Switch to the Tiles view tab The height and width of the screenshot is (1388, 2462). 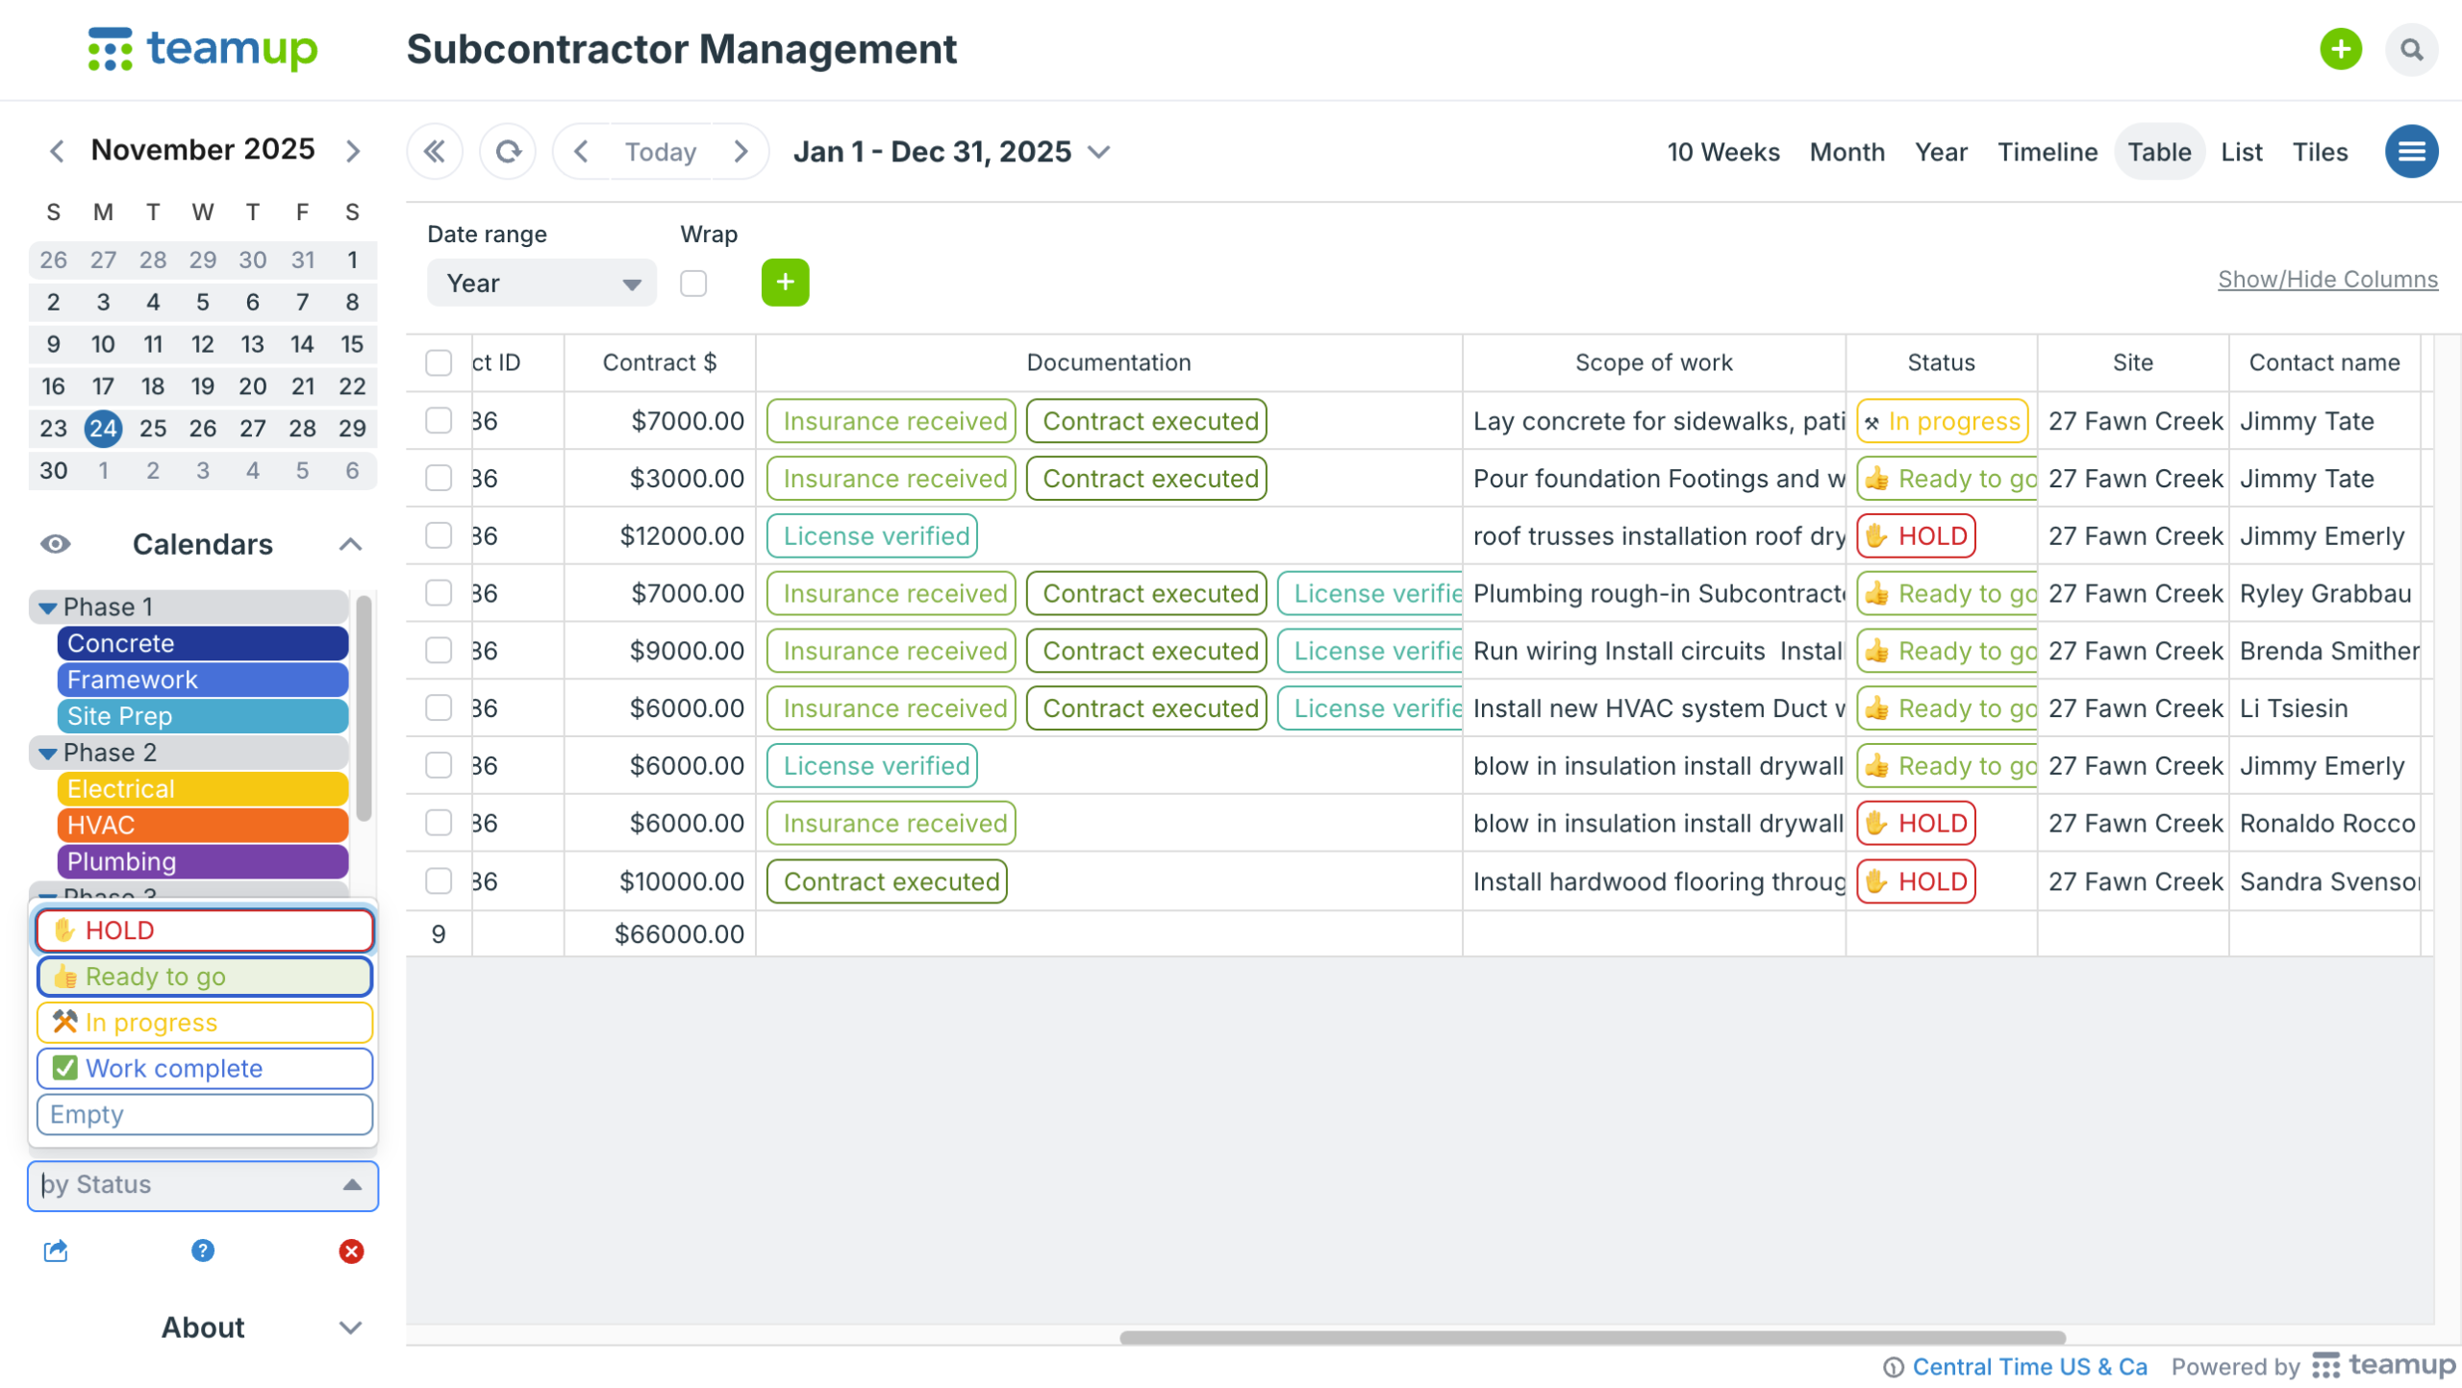(x=2319, y=152)
